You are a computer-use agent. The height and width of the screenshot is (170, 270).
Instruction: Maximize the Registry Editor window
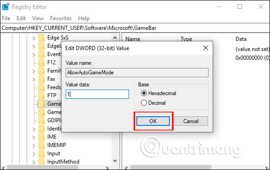(240, 7)
